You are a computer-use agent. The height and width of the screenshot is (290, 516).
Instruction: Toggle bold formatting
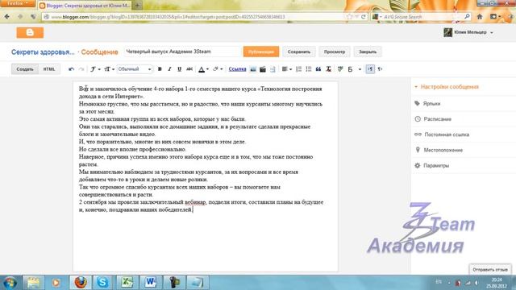click(x=160, y=69)
